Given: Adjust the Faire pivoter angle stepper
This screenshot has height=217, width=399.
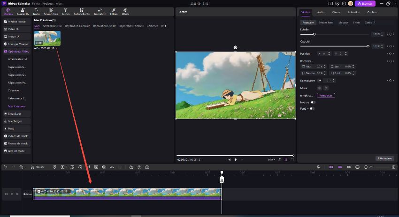Looking at the screenshot, I should pos(333,81).
